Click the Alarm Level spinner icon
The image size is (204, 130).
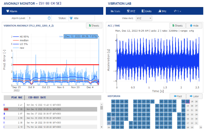pos(49,18)
